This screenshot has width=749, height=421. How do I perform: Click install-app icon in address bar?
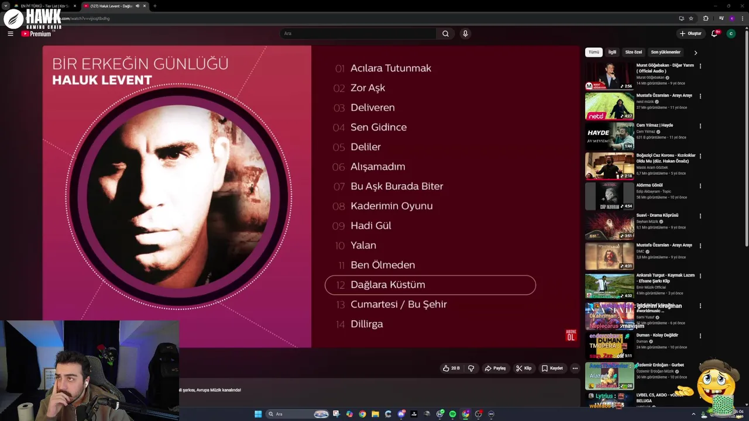tap(681, 18)
